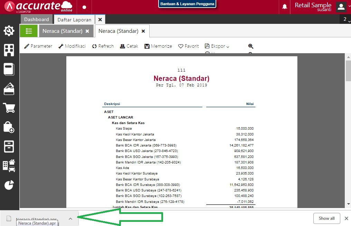
Task: Select the fixed assets building-and-car icon
Action: [9, 165]
